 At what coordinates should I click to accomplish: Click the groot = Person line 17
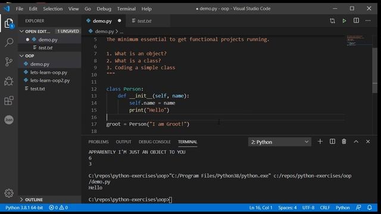click(x=148, y=124)
